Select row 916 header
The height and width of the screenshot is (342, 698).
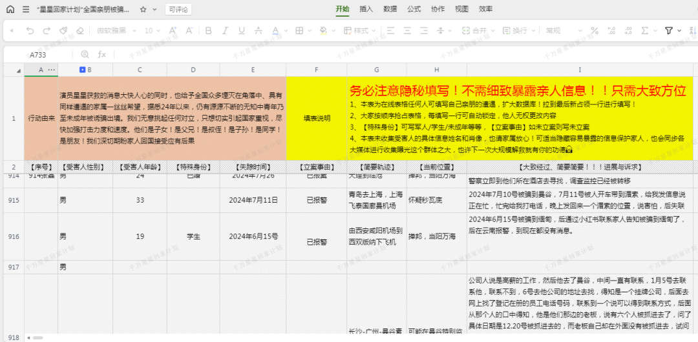click(14, 237)
